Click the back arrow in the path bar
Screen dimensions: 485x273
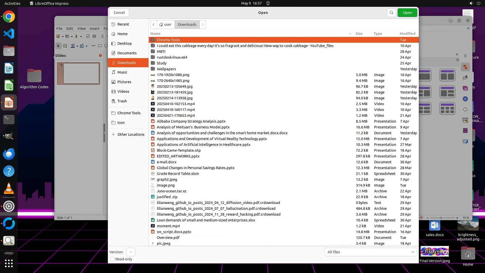click(x=154, y=25)
